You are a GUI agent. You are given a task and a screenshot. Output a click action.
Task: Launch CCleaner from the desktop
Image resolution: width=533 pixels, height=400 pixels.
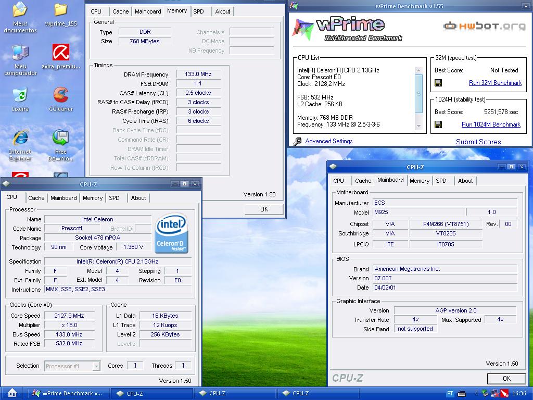[61, 99]
